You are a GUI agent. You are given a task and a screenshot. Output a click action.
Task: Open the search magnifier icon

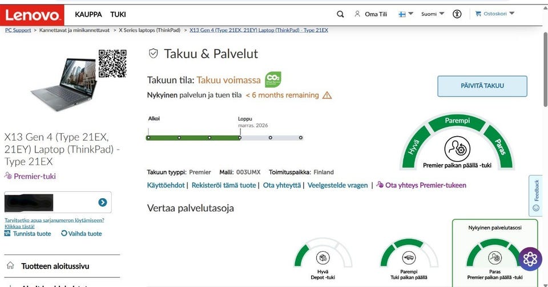340,14
